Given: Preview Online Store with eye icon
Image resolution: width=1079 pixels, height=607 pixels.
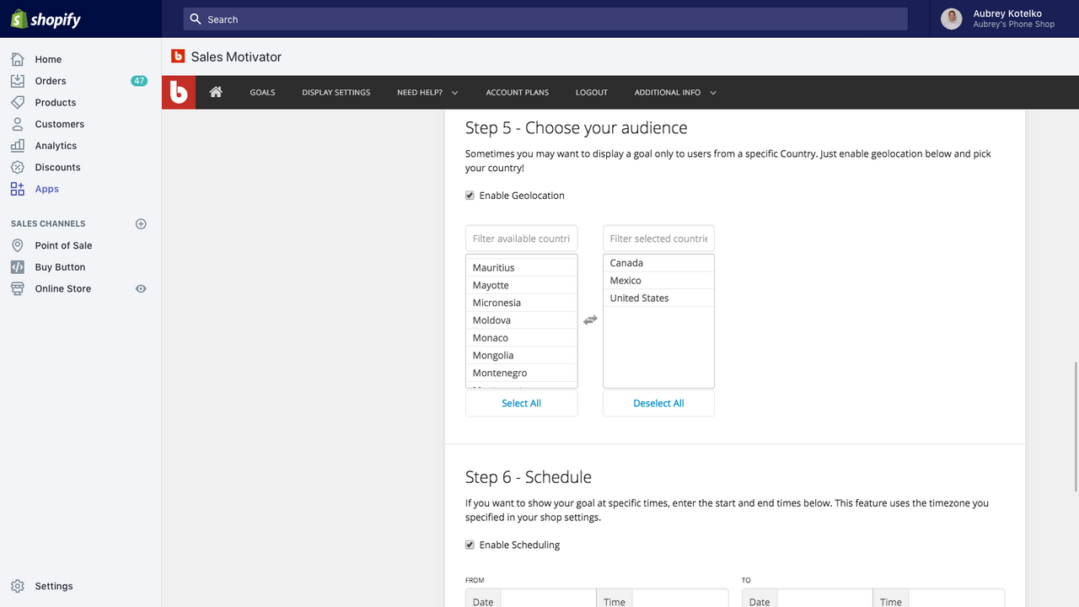Looking at the screenshot, I should click(x=141, y=288).
